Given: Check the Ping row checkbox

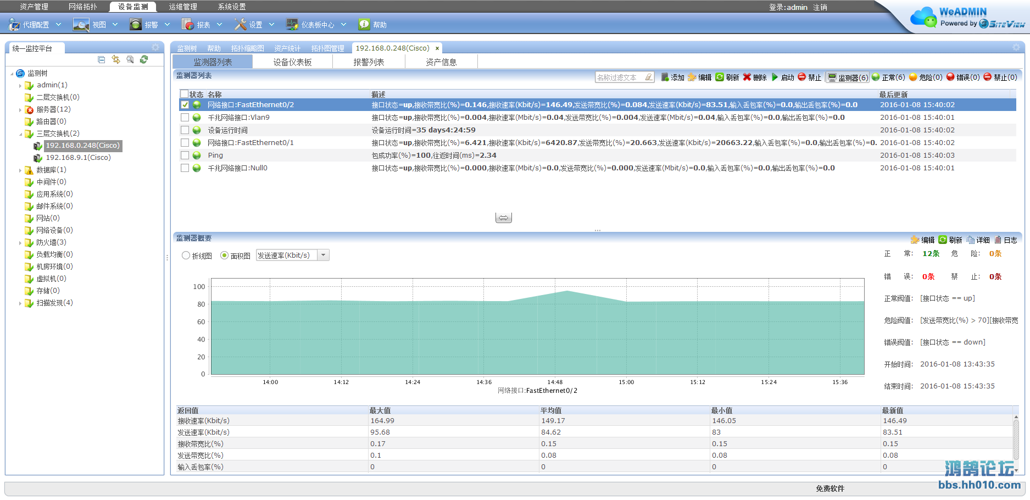Looking at the screenshot, I should point(185,155).
